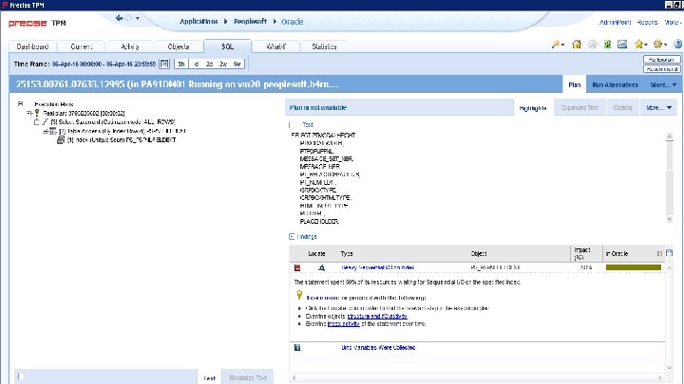Select the Real plan tree row
Viewport: 684px width, 384px height.
[x=84, y=113]
